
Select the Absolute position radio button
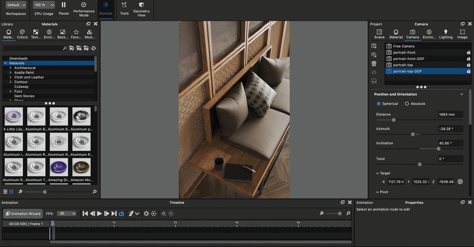(407, 103)
